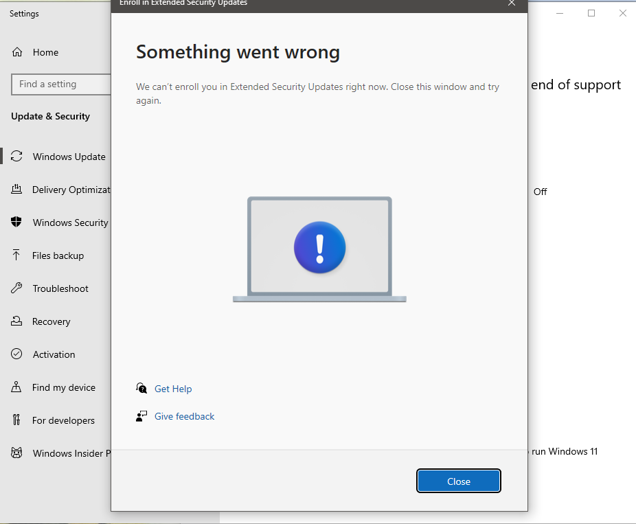Click the Files backup upward arrow icon

(x=16, y=255)
